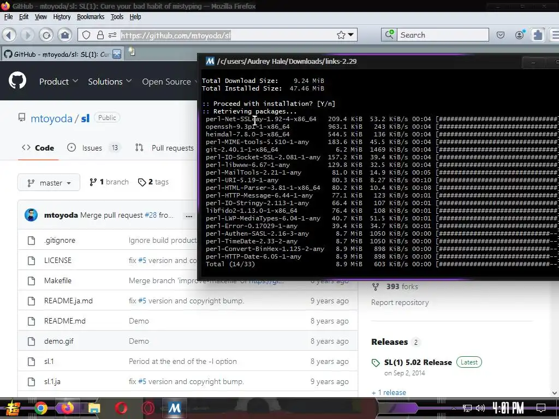The width and height of the screenshot is (559, 419).
Task: Open site permissions icon in address bar
Action: pyautogui.click(x=112, y=35)
